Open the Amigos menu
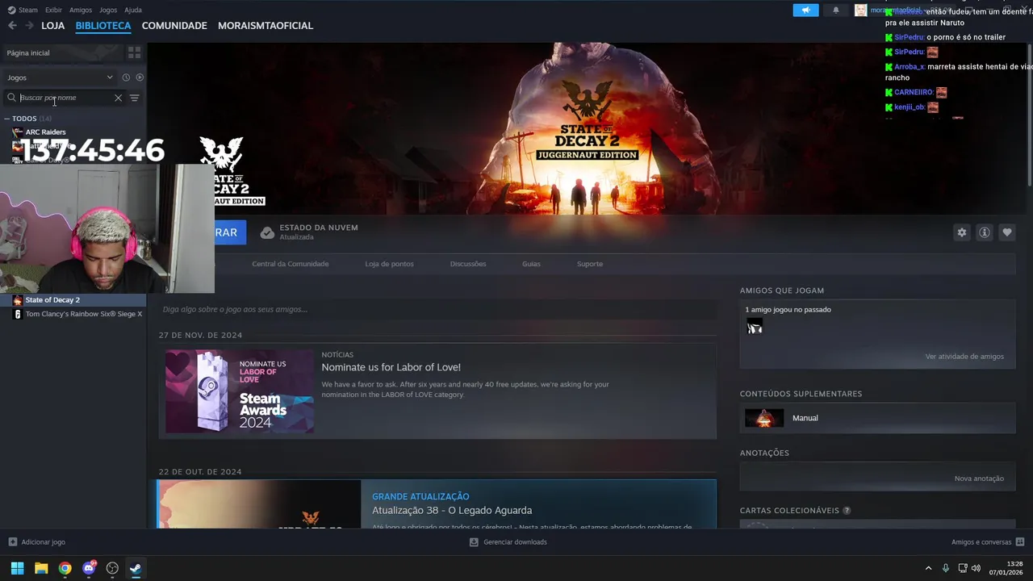 pos(81,10)
